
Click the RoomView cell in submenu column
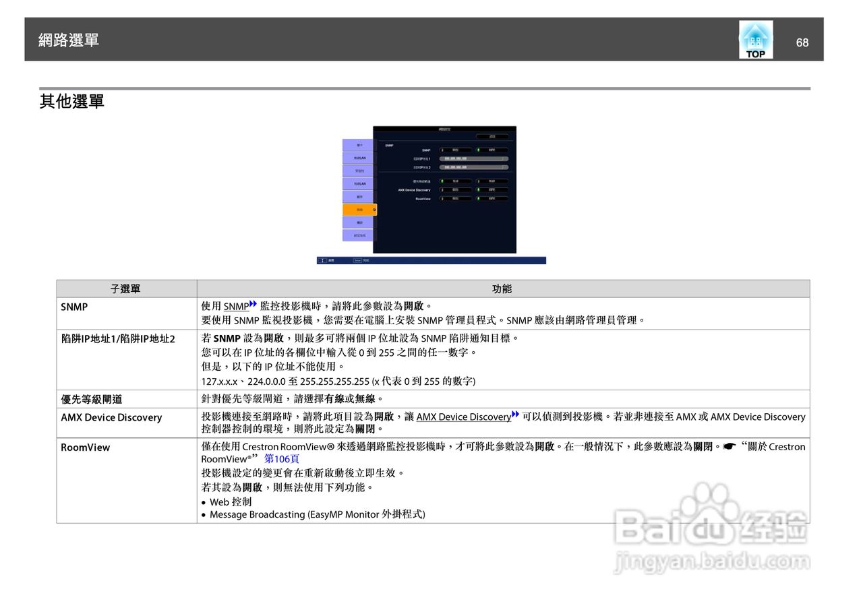[x=126, y=481]
